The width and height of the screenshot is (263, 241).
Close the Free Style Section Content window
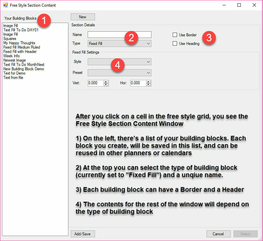coord(254,5)
